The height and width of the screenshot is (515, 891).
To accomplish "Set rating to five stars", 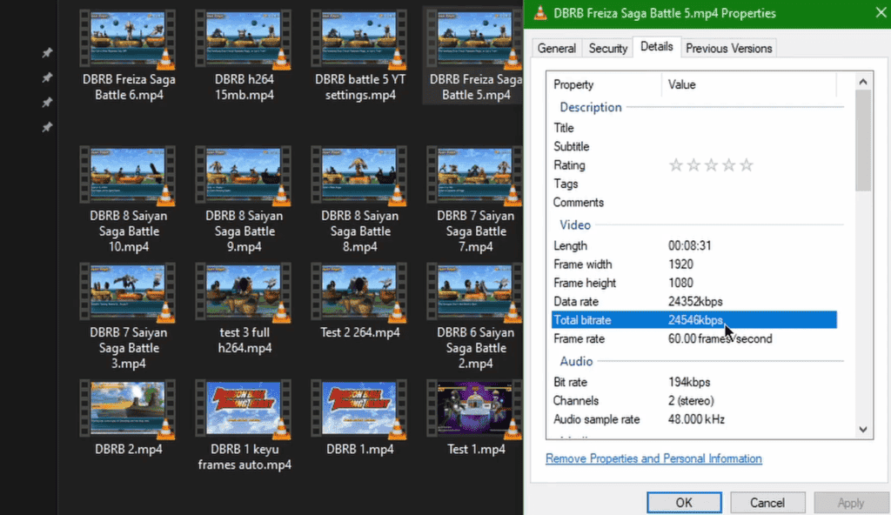I will 747,165.
